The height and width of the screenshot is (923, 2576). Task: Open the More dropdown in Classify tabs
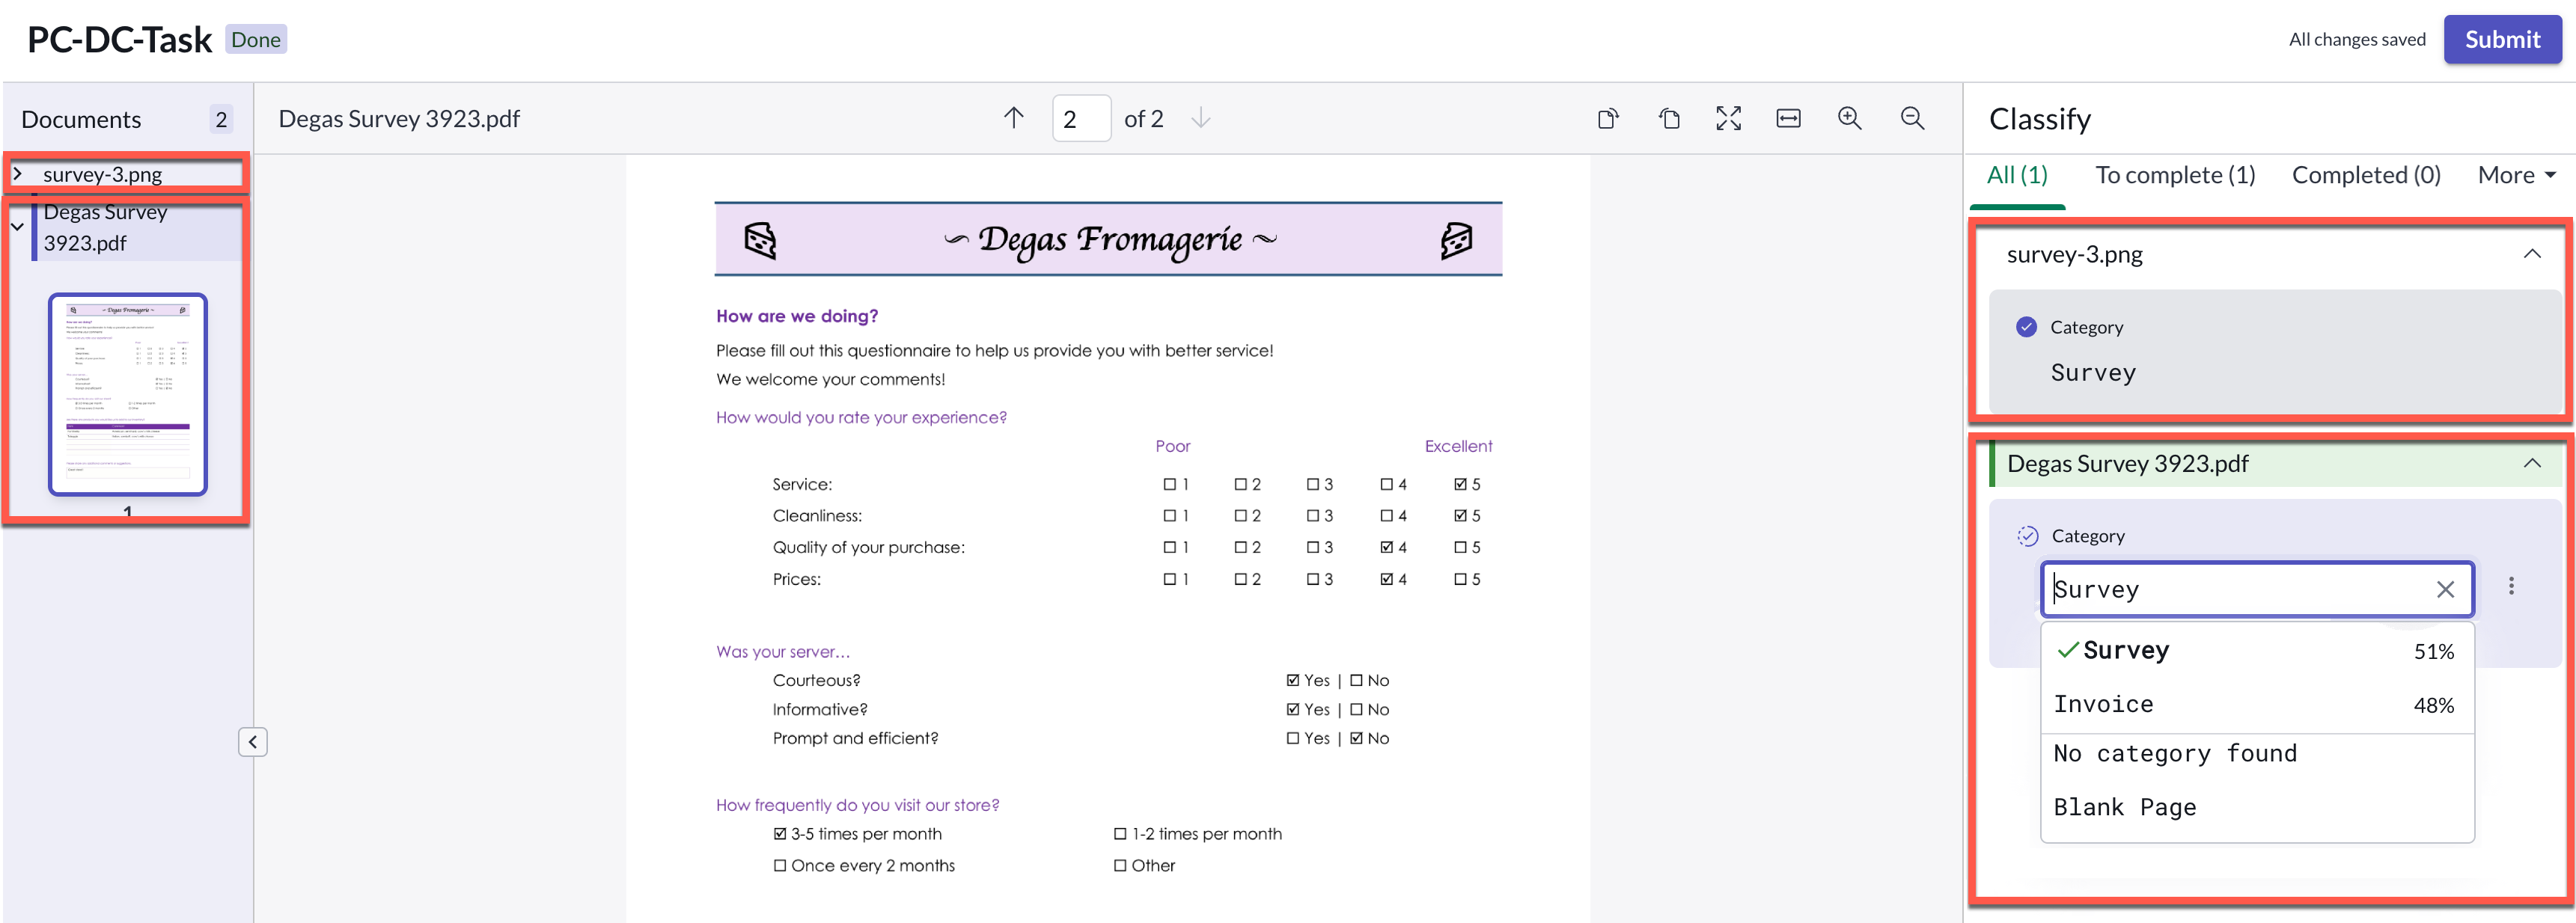(2516, 175)
